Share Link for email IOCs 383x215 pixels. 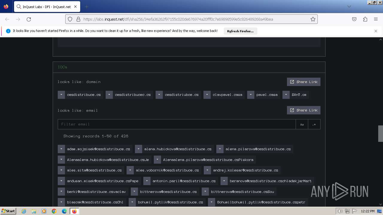303,110
